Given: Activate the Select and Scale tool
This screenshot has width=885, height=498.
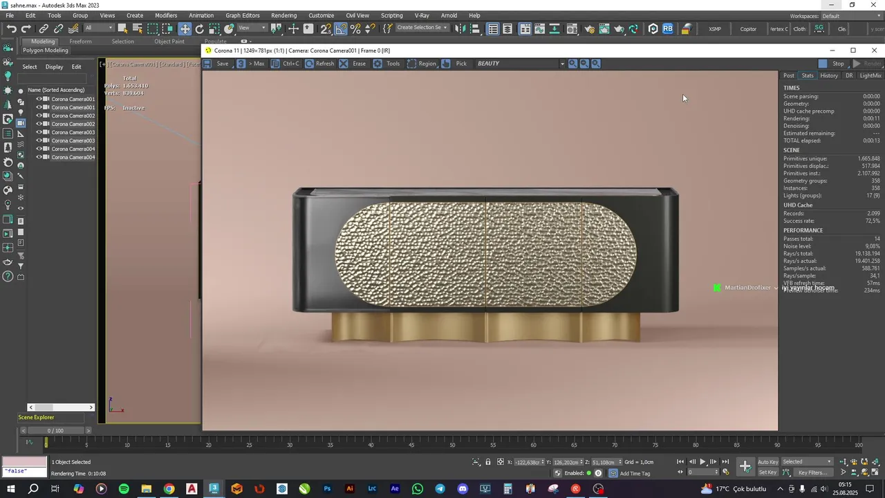Looking at the screenshot, I should (214, 28).
